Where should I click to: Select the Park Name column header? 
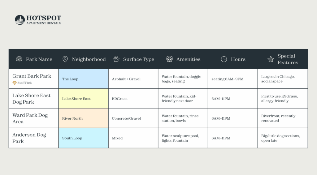tap(34, 59)
